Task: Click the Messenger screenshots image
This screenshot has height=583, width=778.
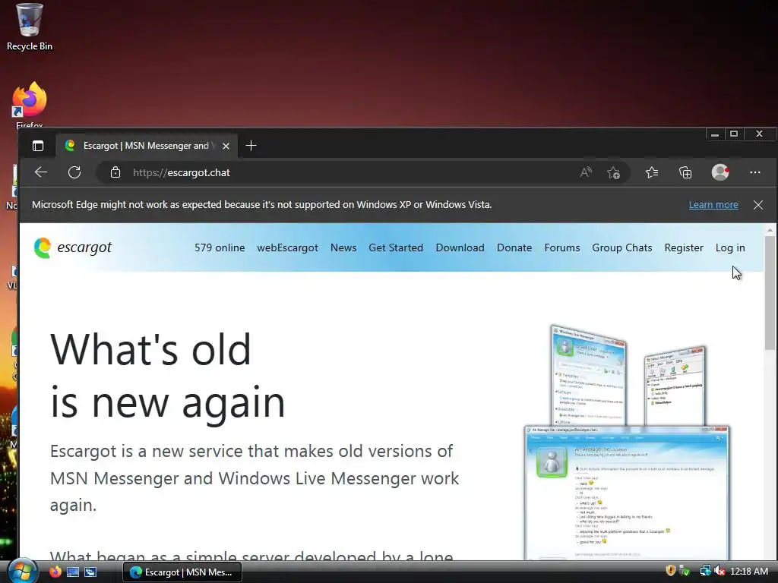Action: click(x=627, y=441)
